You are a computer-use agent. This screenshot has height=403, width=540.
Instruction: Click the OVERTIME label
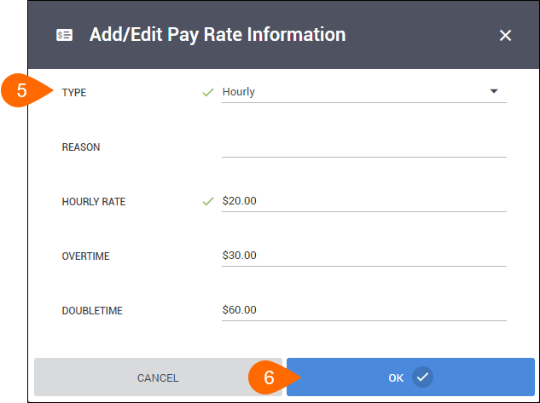[86, 256]
